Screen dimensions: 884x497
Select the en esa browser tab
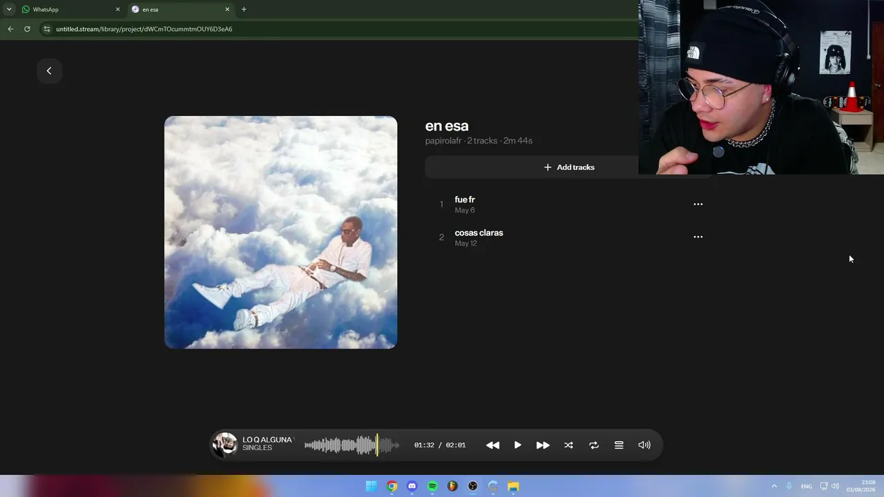180,10
